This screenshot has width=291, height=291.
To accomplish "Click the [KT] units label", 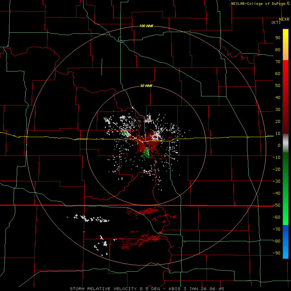I will pyautogui.click(x=276, y=22).
